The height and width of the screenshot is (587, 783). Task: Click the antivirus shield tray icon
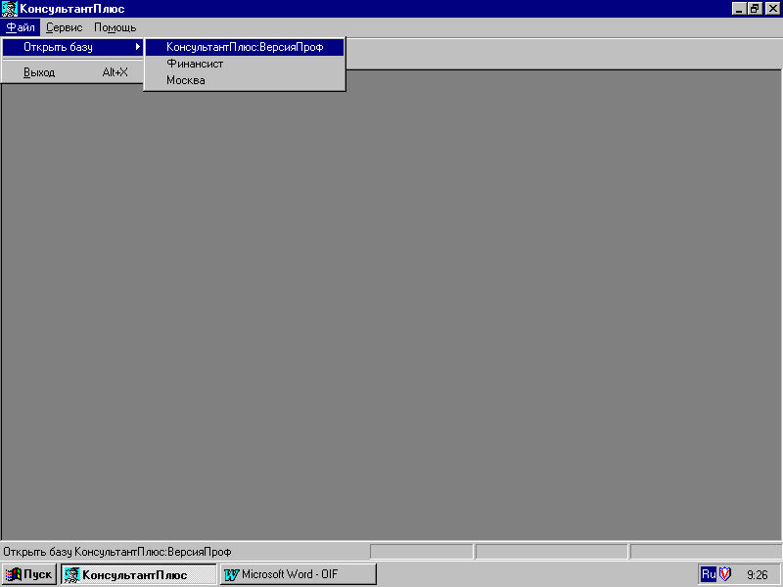[725, 574]
